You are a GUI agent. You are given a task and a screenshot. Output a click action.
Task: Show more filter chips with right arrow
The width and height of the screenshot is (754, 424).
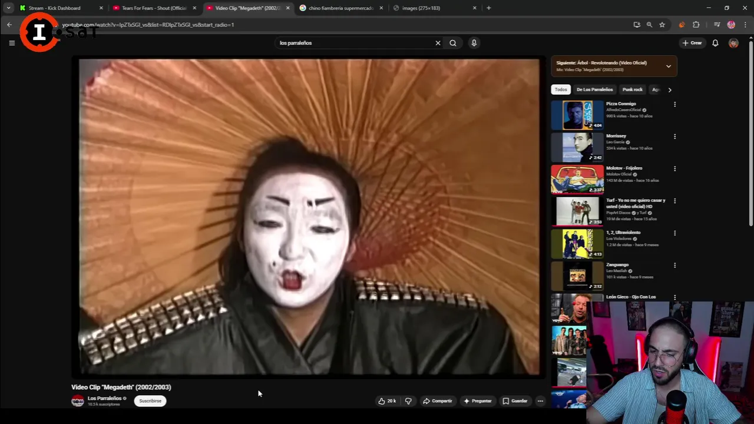coord(670,90)
